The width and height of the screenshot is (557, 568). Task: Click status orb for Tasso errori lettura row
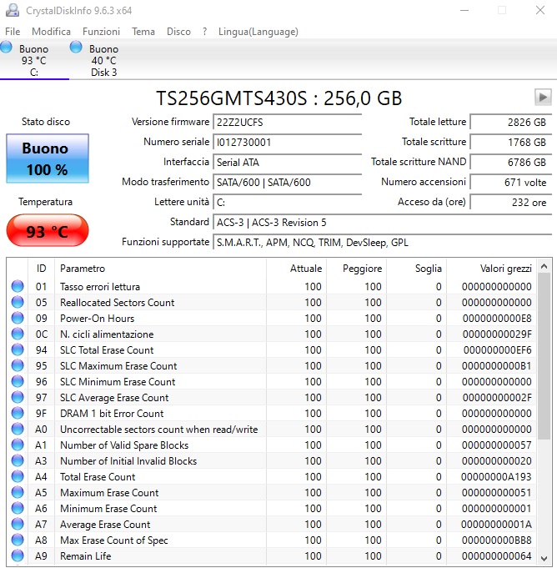18,286
